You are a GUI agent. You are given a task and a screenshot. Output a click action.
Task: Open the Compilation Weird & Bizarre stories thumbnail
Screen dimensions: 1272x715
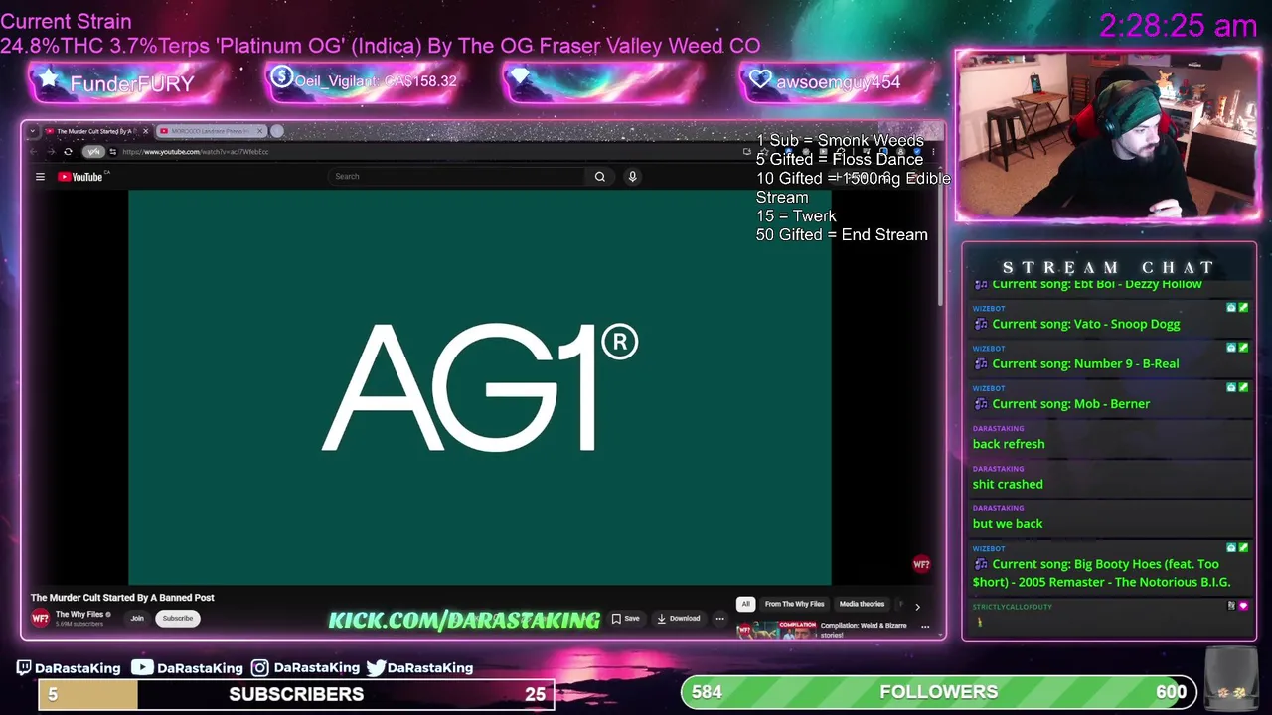pos(776,630)
